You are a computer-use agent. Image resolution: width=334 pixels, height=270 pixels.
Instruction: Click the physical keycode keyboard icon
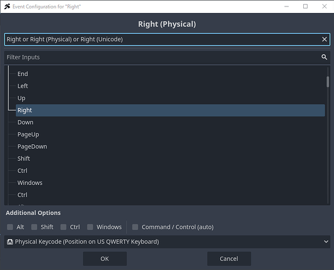(x=10, y=242)
